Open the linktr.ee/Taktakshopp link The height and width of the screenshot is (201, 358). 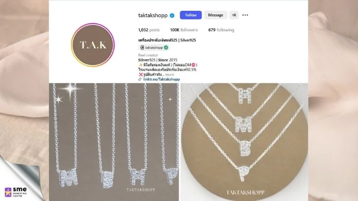tap(162, 79)
